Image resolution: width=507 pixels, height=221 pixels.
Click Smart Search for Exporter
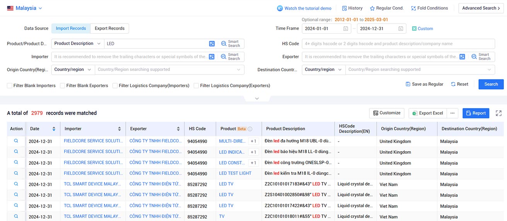[x=481, y=57]
